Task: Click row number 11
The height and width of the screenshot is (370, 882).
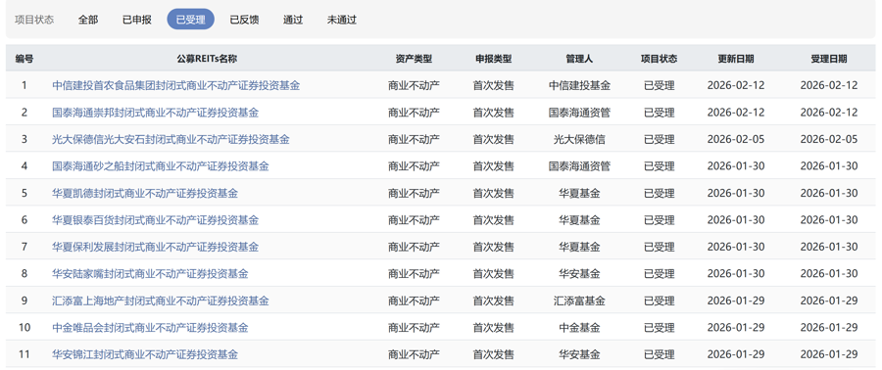Action: (x=24, y=355)
